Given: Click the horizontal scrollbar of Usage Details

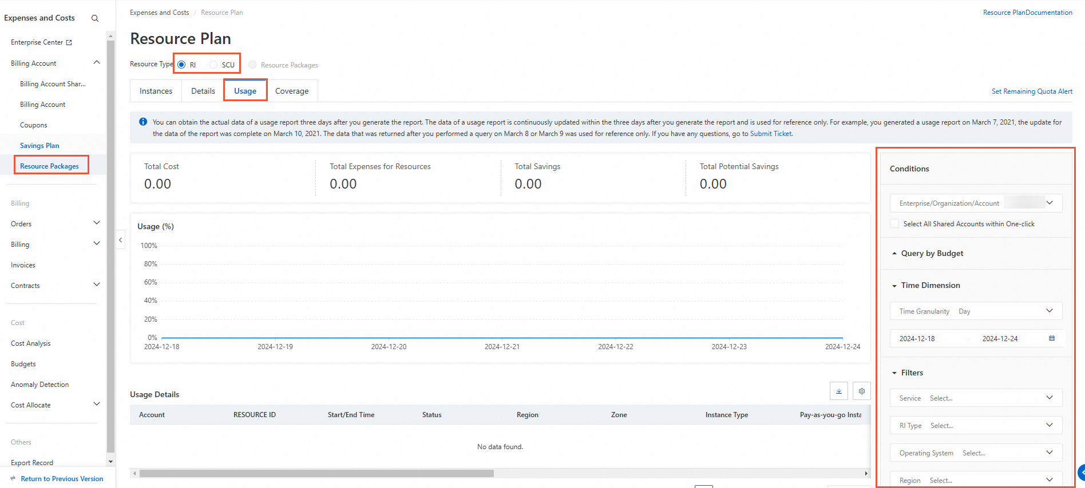Looking at the screenshot, I should [x=316, y=473].
